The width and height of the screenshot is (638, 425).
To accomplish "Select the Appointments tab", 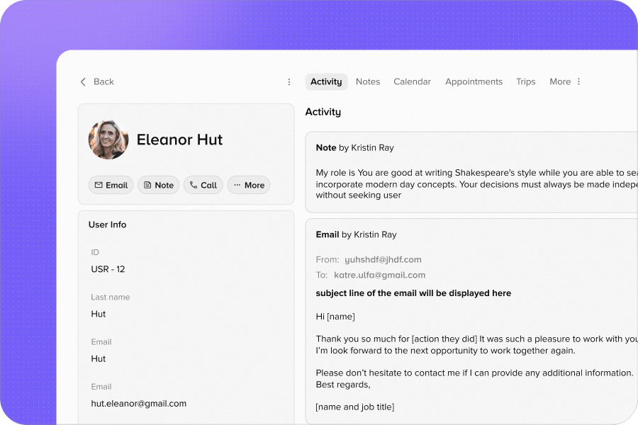I will coord(474,82).
